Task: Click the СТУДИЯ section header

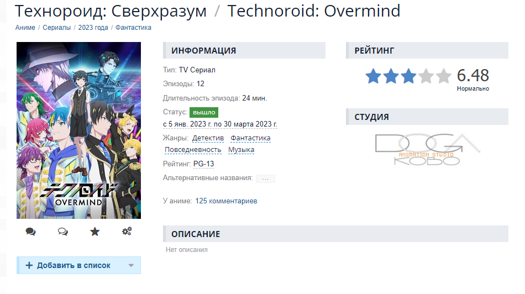Action: [427, 117]
